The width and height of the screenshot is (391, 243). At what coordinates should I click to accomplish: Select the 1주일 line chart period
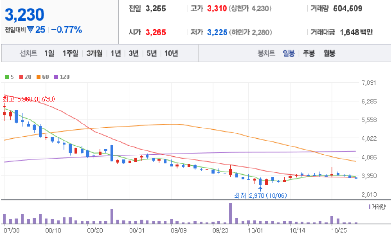70,53
